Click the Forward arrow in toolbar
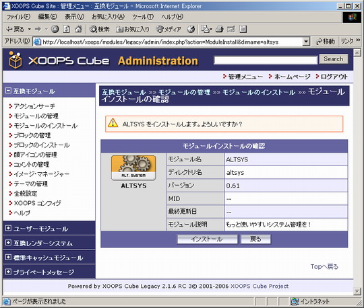The height and width of the screenshot is (308, 364). (x=38, y=29)
